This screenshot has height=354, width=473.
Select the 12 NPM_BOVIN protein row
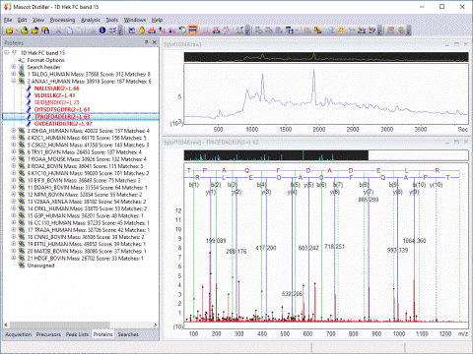[x=85, y=195]
